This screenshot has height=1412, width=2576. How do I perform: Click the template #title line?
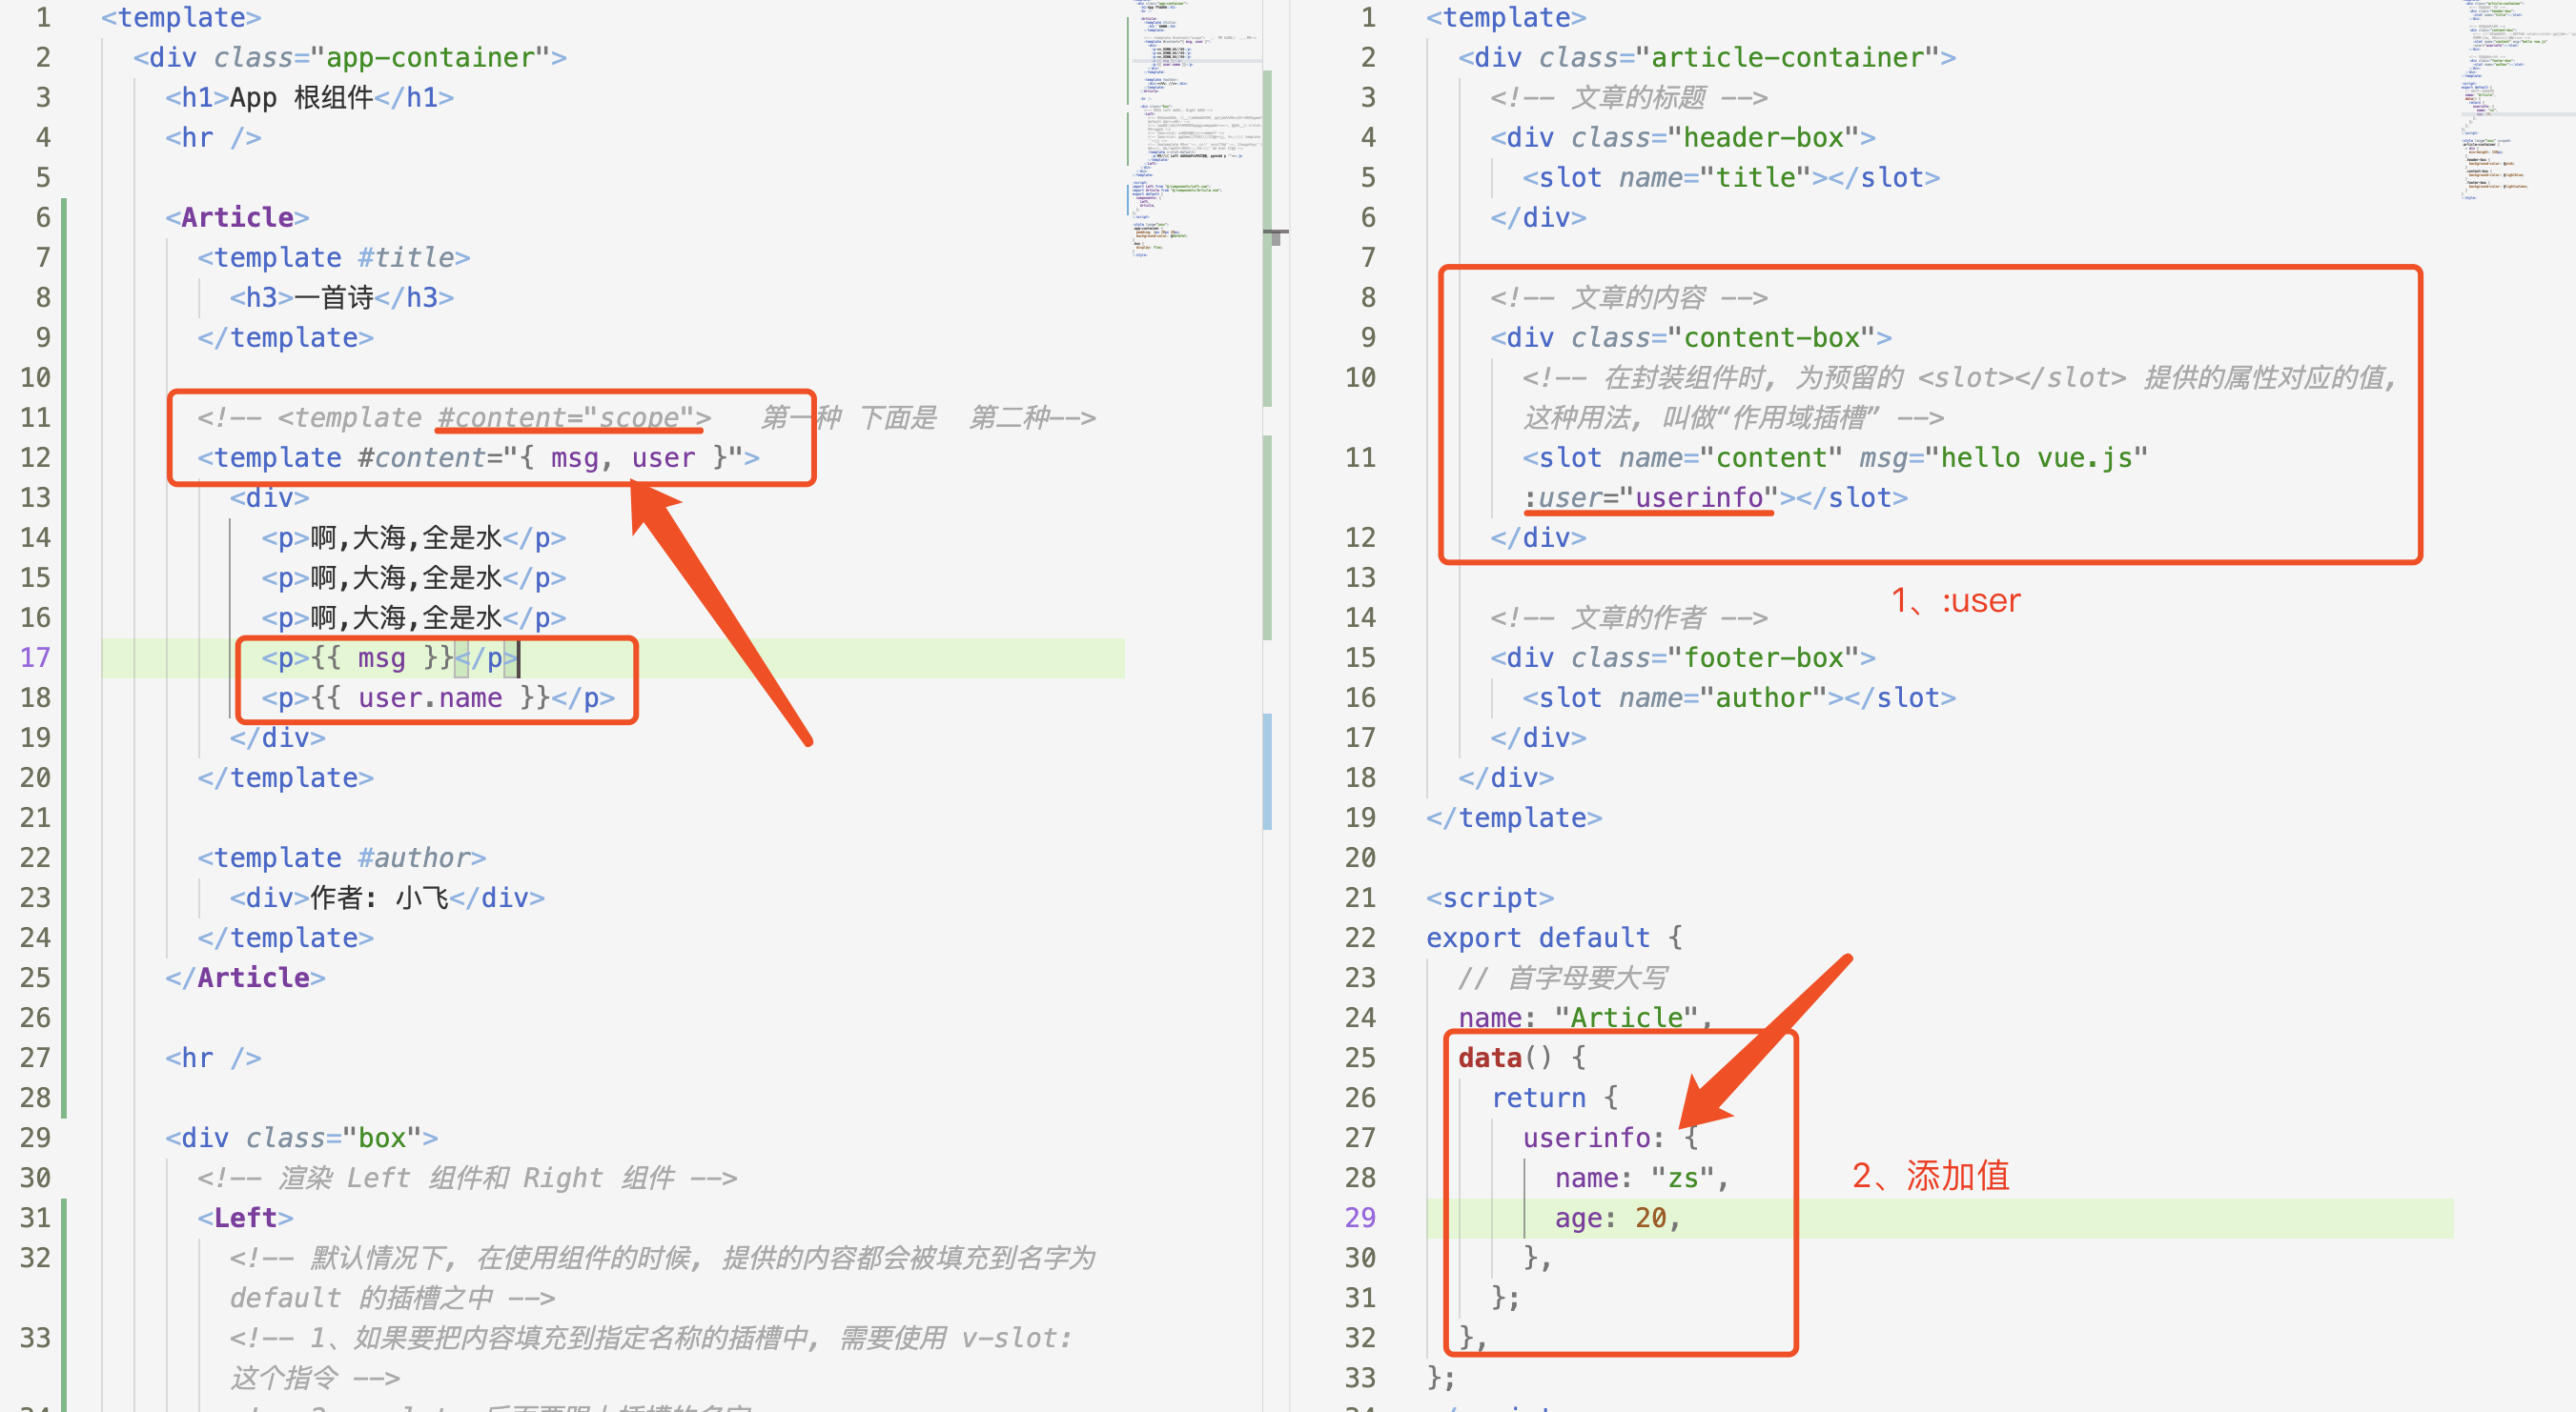[333, 258]
